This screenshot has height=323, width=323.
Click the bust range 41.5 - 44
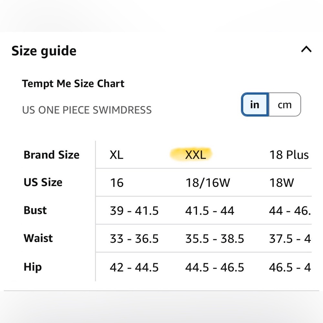(x=209, y=210)
